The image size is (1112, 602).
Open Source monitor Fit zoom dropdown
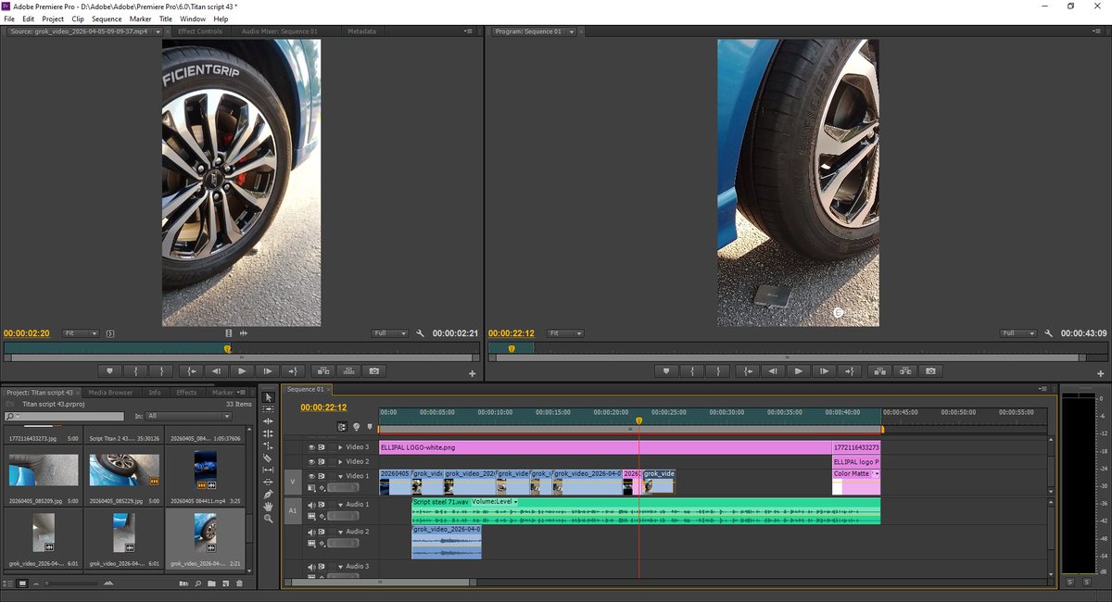(81, 332)
